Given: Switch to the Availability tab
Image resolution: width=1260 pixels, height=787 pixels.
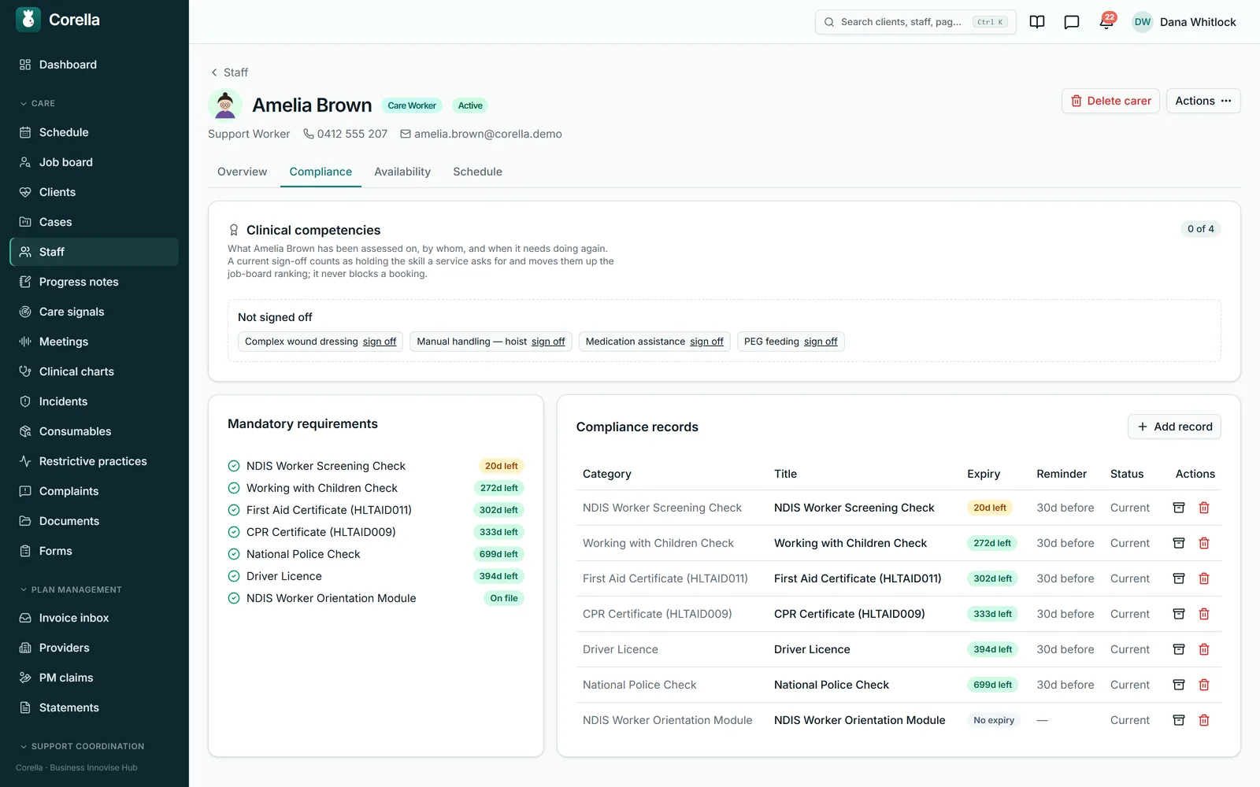Looking at the screenshot, I should tap(402, 172).
